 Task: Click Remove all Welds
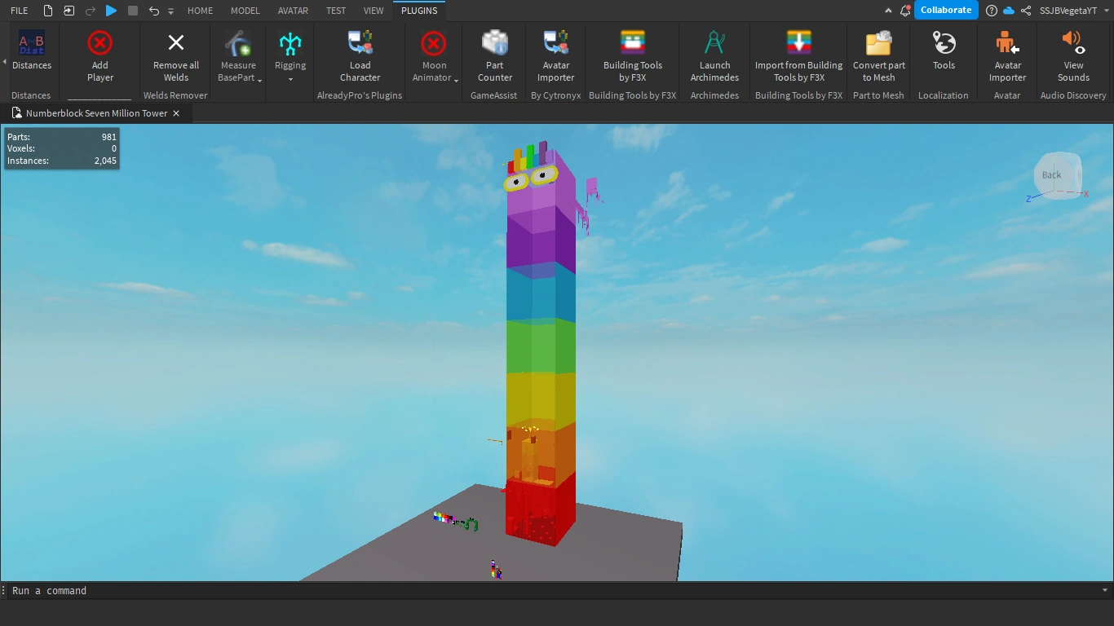[175, 55]
